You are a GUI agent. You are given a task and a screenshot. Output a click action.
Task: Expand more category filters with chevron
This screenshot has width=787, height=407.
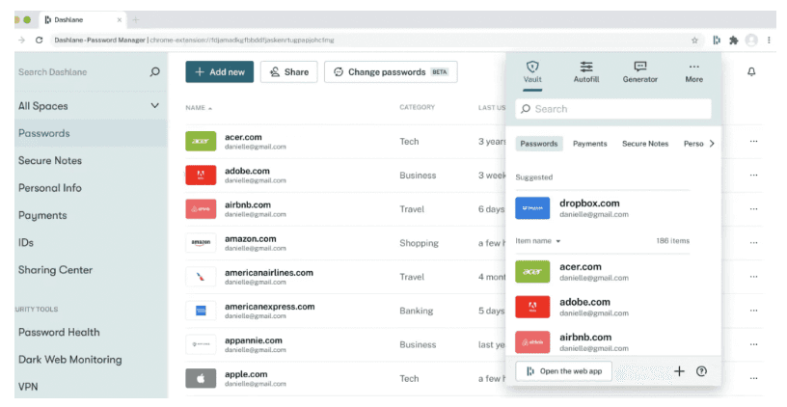(x=712, y=144)
